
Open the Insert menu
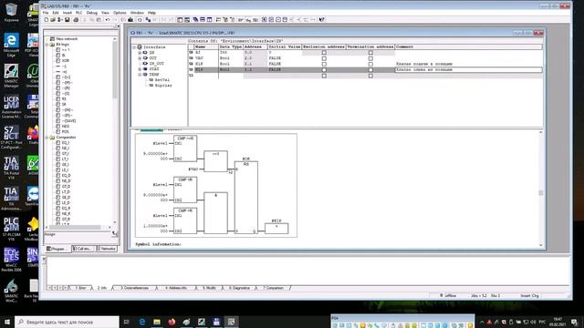pyautogui.click(x=67, y=13)
